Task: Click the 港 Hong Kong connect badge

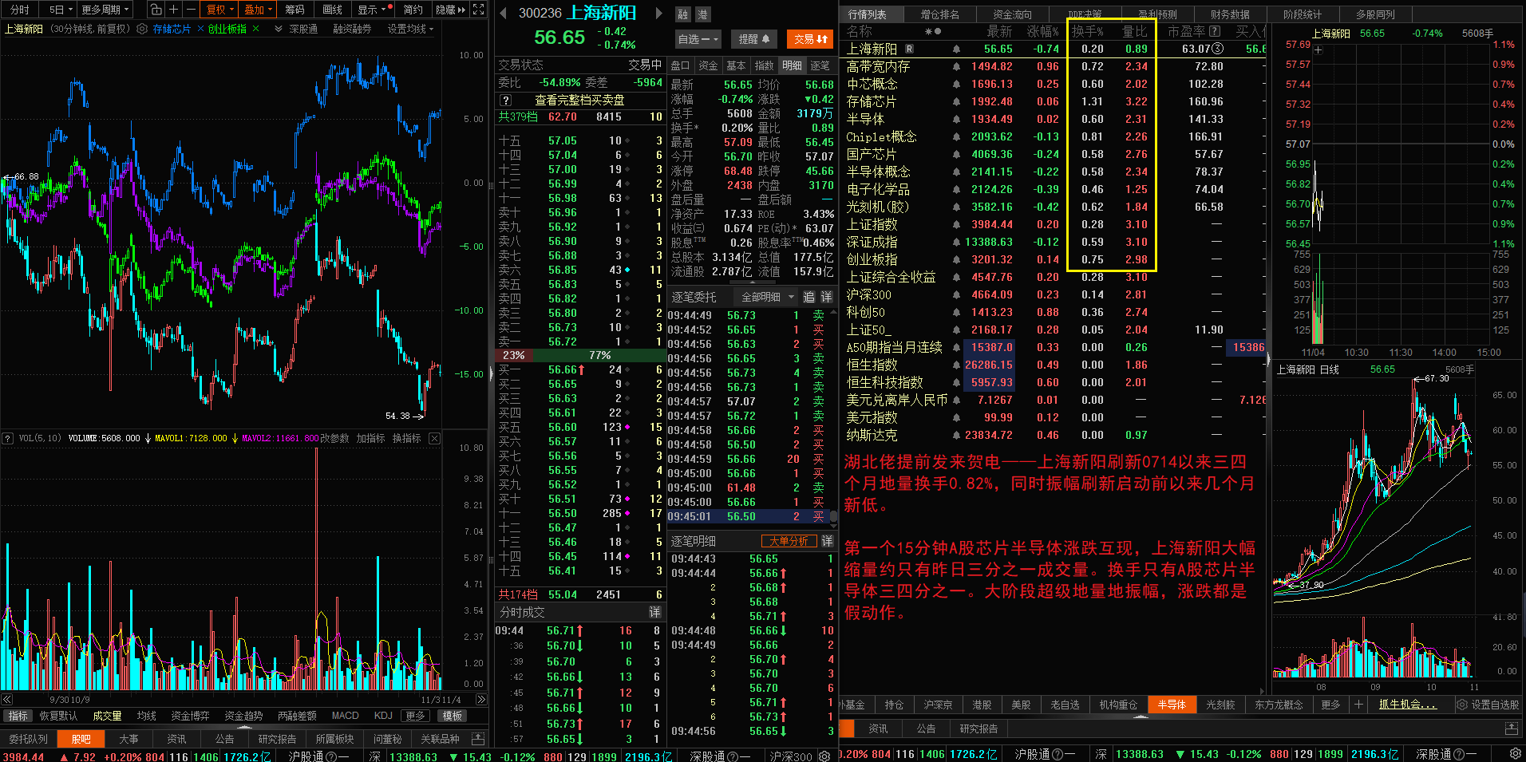Action: pyautogui.click(x=702, y=14)
